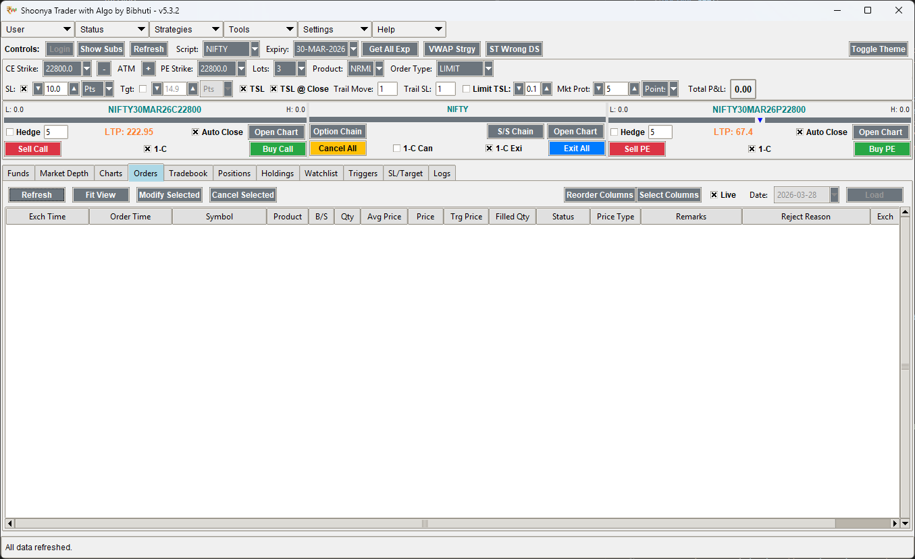Click the Total P&L value field
Image resolution: width=915 pixels, height=559 pixels.
742,88
